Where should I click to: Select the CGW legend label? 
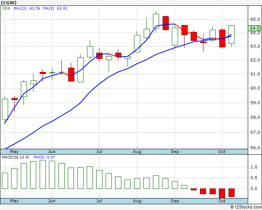tap(6, 8)
